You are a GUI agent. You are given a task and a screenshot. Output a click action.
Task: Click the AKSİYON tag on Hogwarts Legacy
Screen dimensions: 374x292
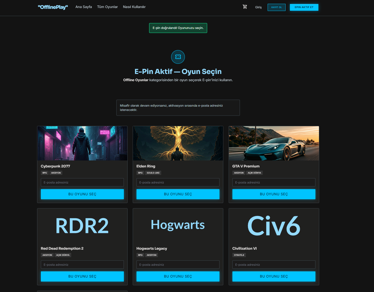coord(152,255)
